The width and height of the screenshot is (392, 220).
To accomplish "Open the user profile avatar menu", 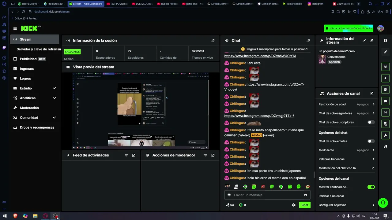I will coord(381,28).
